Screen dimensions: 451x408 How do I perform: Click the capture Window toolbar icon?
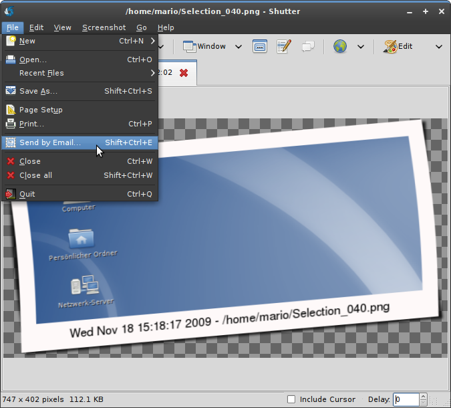tap(204, 46)
